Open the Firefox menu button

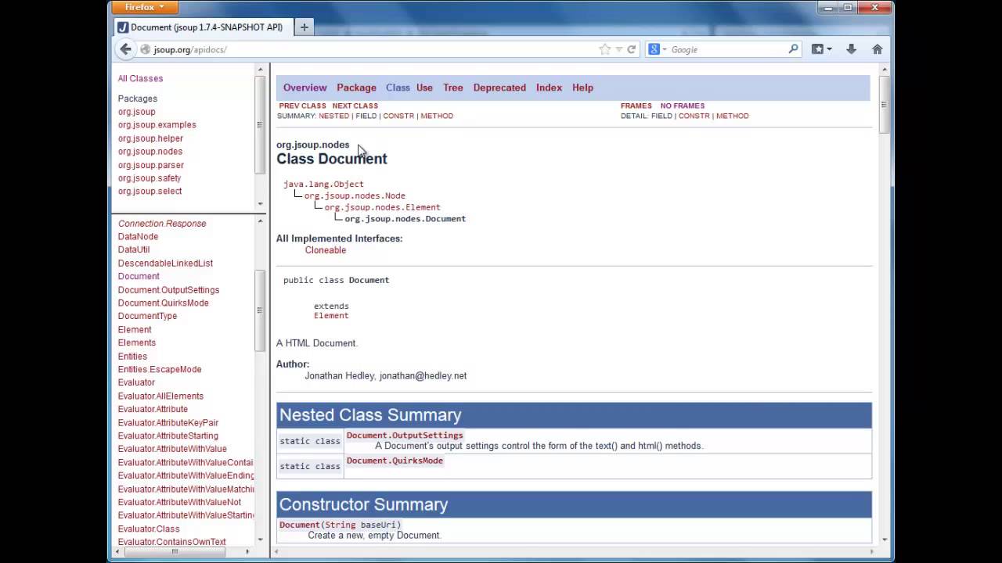(145, 7)
